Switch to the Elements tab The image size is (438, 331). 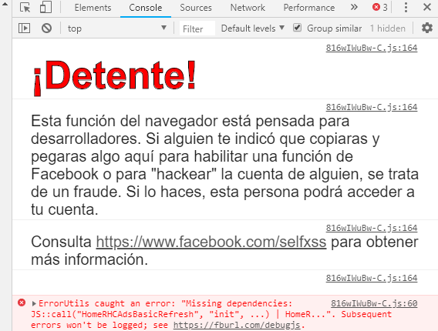click(93, 8)
